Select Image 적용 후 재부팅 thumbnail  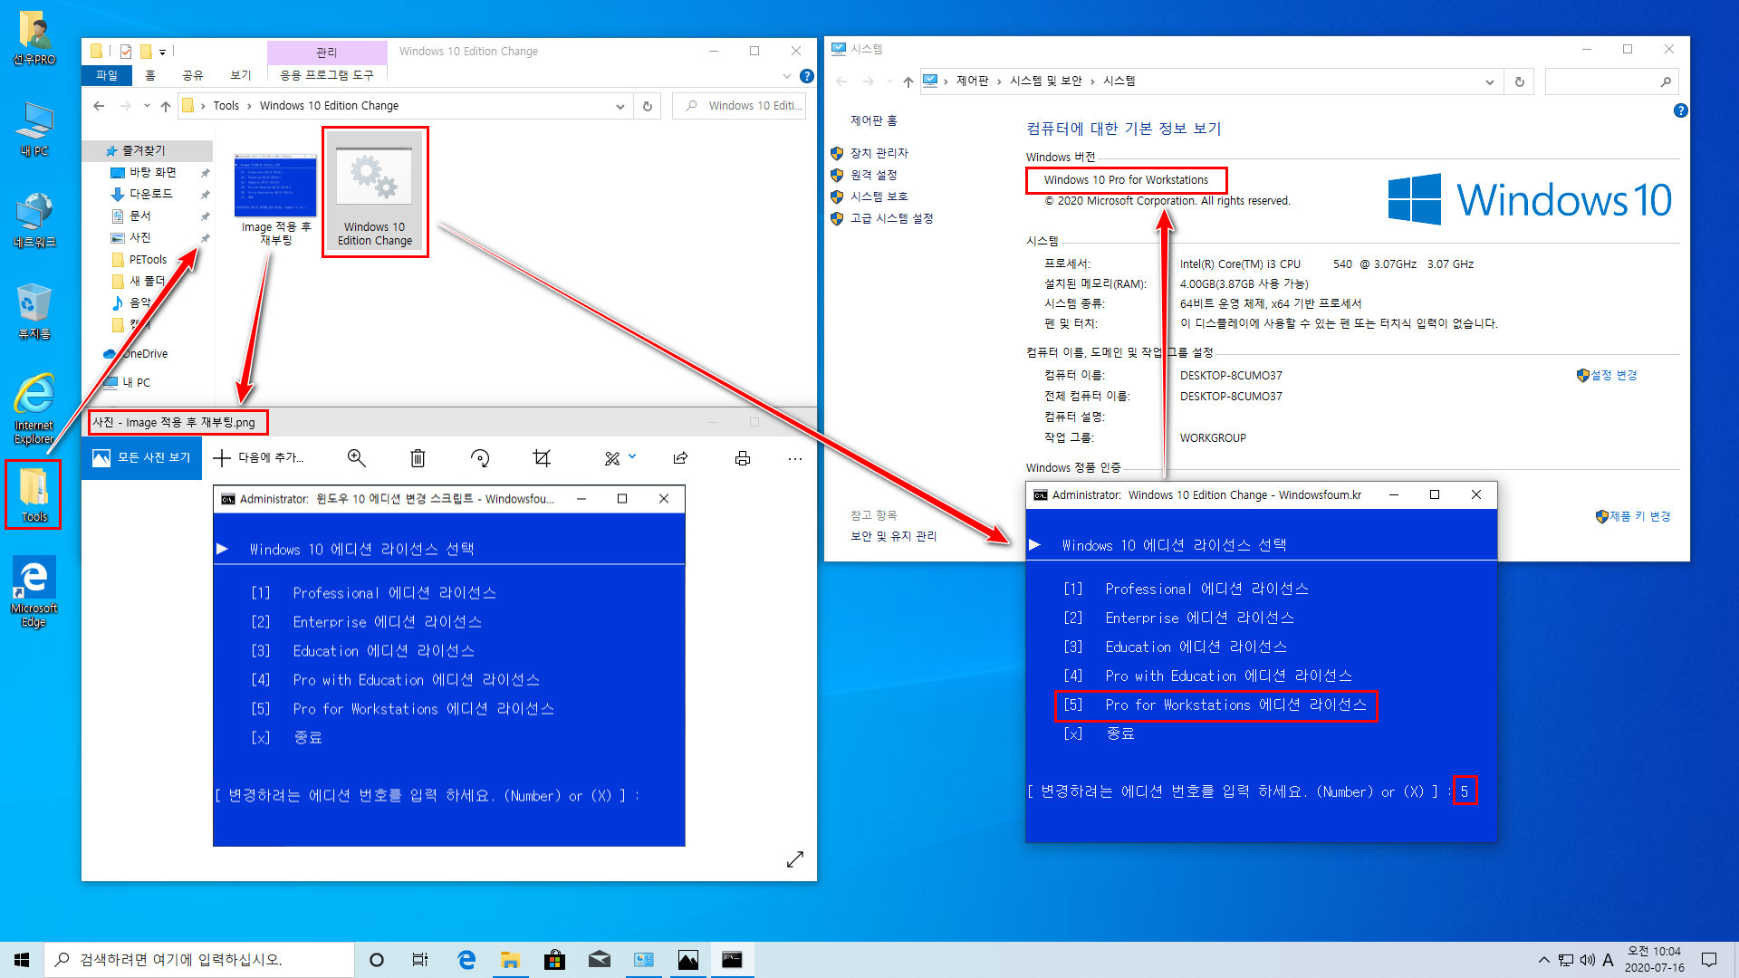tap(275, 198)
